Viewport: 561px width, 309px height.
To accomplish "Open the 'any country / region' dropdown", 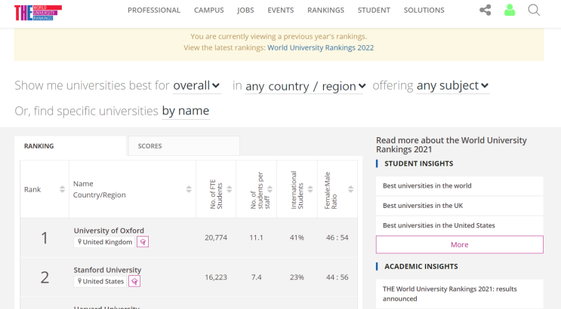I will (x=306, y=86).
